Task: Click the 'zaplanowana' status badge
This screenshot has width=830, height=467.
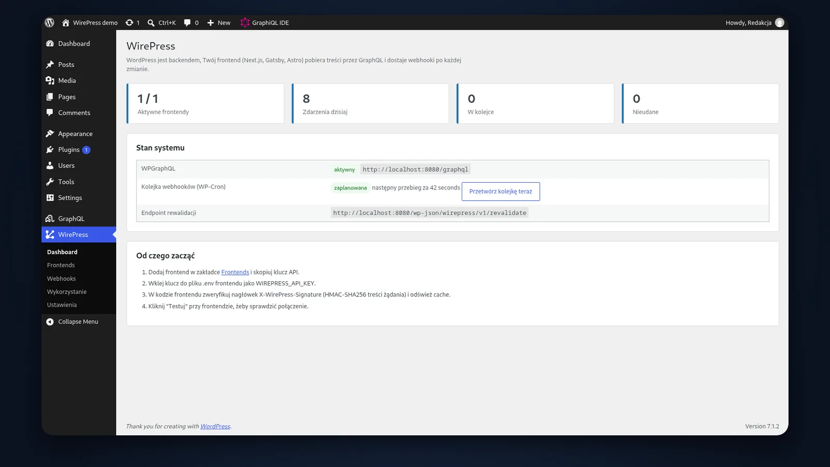Action: [x=350, y=188]
